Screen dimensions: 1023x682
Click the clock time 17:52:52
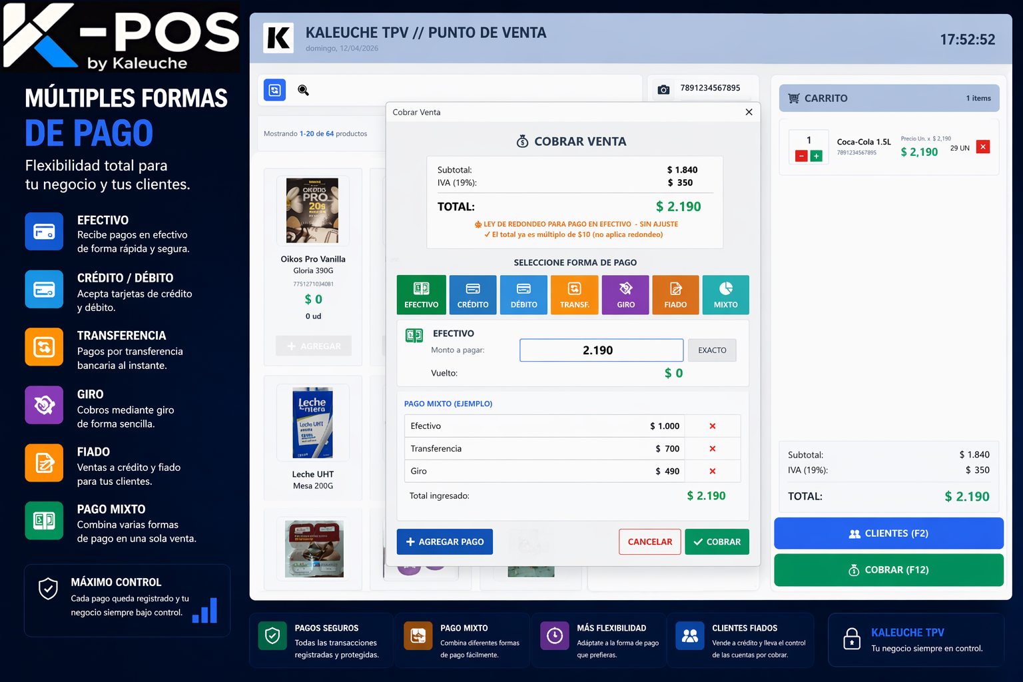tap(967, 39)
